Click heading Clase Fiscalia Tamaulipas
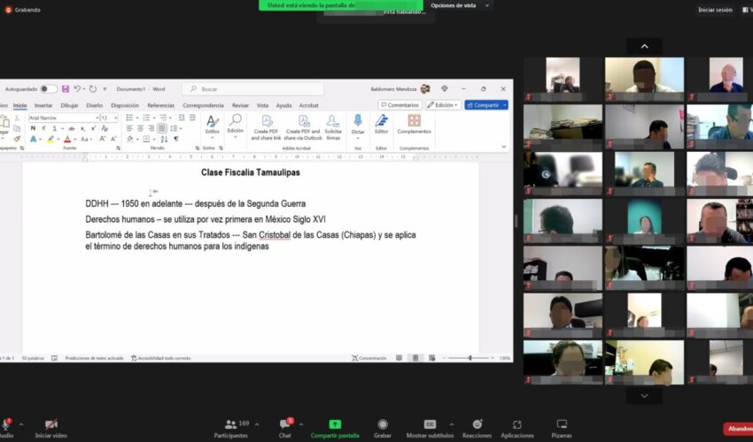This screenshot has width=753, height=442. [x=250, y=172]
